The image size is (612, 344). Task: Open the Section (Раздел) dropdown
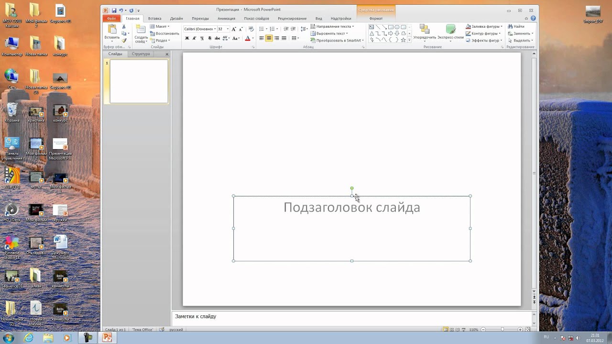pyautogui.click(x=160, y=41)
